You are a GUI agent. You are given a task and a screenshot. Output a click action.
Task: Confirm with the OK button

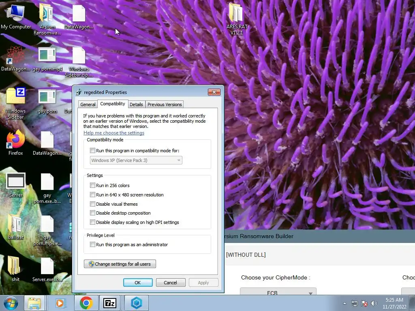click(138, 282)
